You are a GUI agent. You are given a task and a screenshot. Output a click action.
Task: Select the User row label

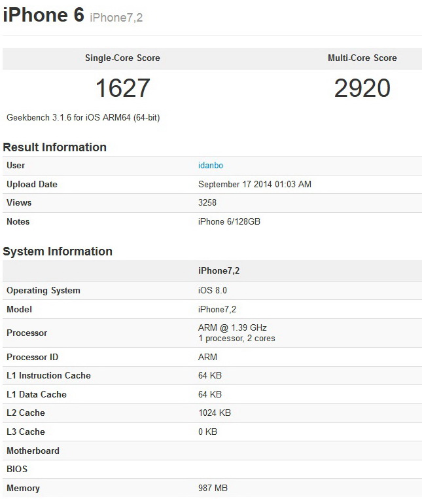click(x=16, y=166)
